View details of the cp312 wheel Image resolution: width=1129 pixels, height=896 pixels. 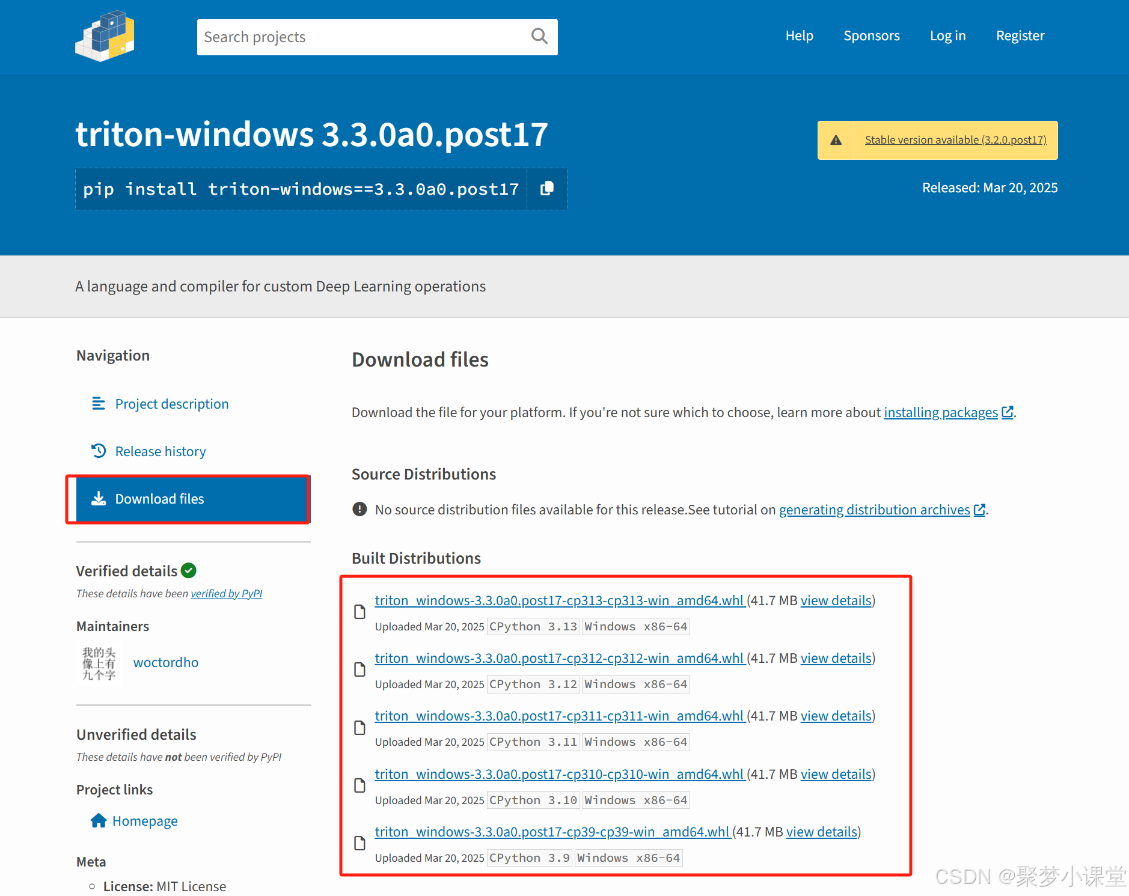(x=836, y=658)
